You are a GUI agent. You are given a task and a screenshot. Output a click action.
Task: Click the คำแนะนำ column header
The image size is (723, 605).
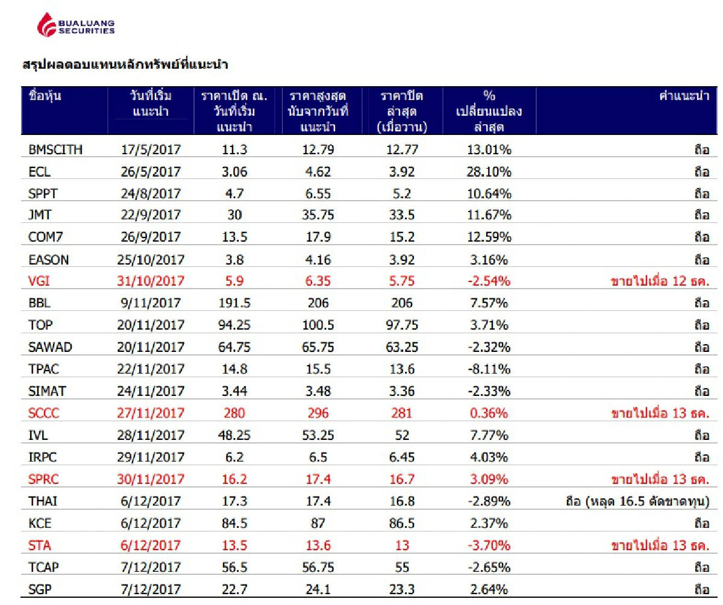pos(684,96)
